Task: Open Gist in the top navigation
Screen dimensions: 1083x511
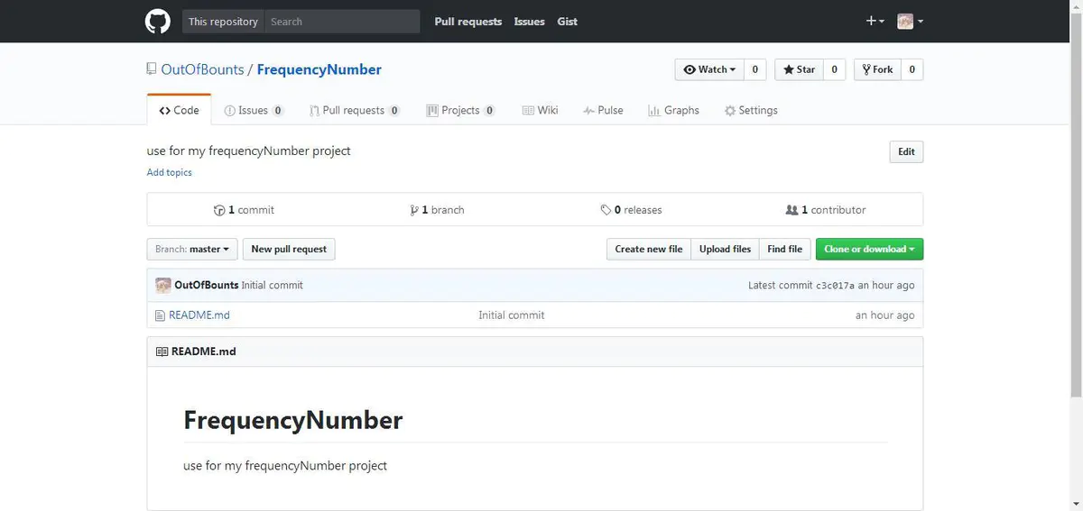Action: (568, 22)
